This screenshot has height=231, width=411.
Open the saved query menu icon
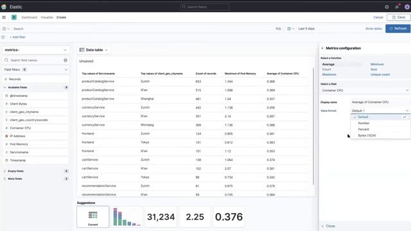(x=6, y=29)
